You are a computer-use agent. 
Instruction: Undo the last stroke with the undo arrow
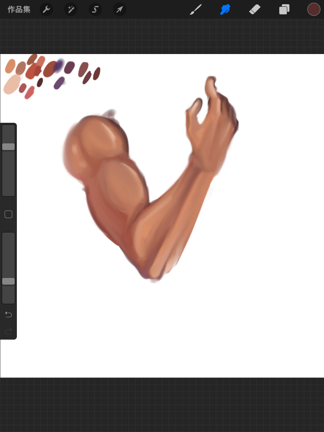point(8,314)
